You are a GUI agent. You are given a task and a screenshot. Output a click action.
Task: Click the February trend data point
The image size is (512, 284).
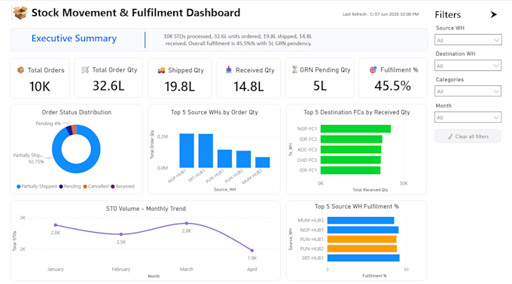click(x=121, y=234)
